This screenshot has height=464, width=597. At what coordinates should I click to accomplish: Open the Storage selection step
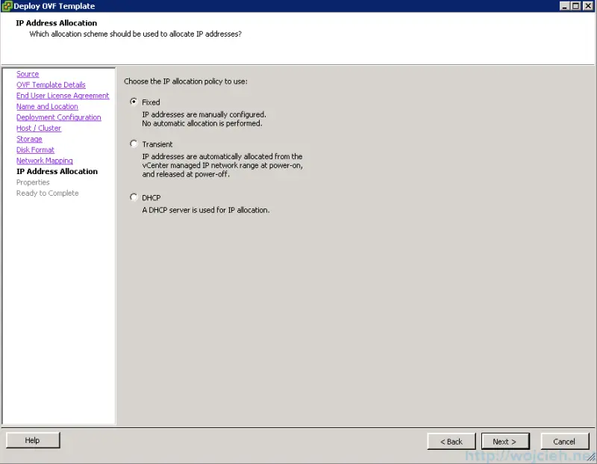(x=29, y=138)
